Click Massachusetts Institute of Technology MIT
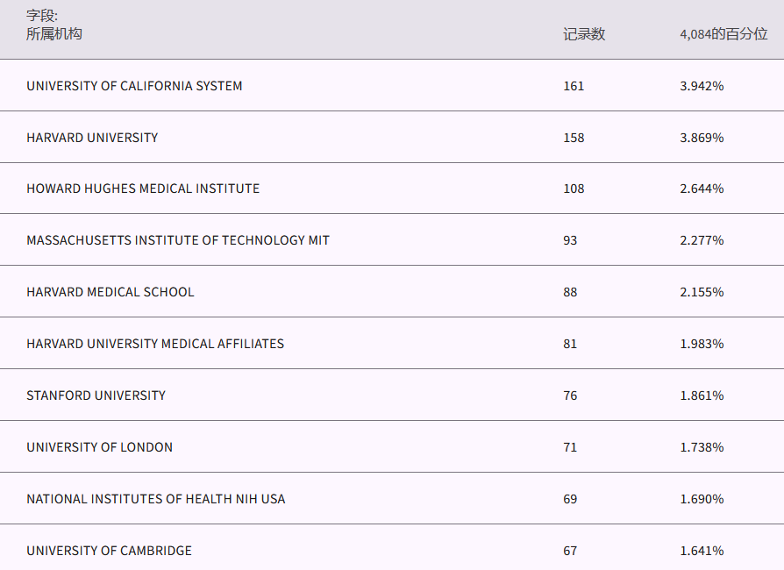Viewport: 784px width, 570px height. tap(178, 240)
